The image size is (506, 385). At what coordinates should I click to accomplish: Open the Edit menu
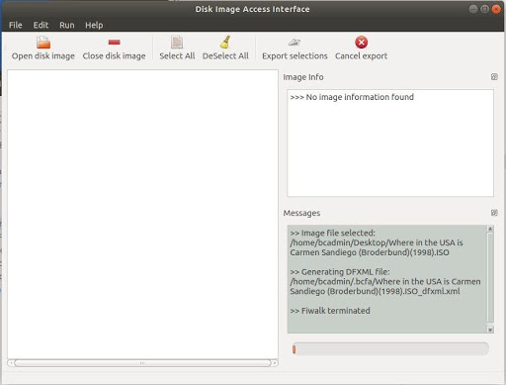(x=41, y=25)
